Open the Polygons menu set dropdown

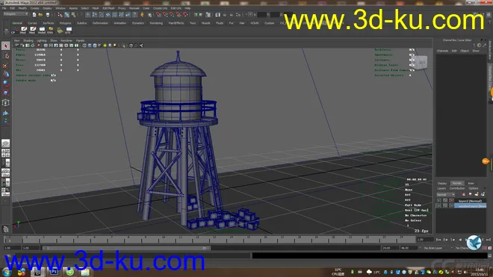pyautogui.click(x=16, y=14)
